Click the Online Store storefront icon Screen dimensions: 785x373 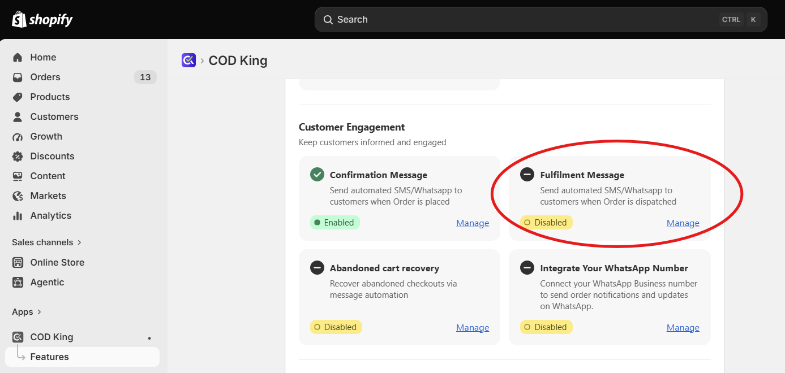(18, 263)
